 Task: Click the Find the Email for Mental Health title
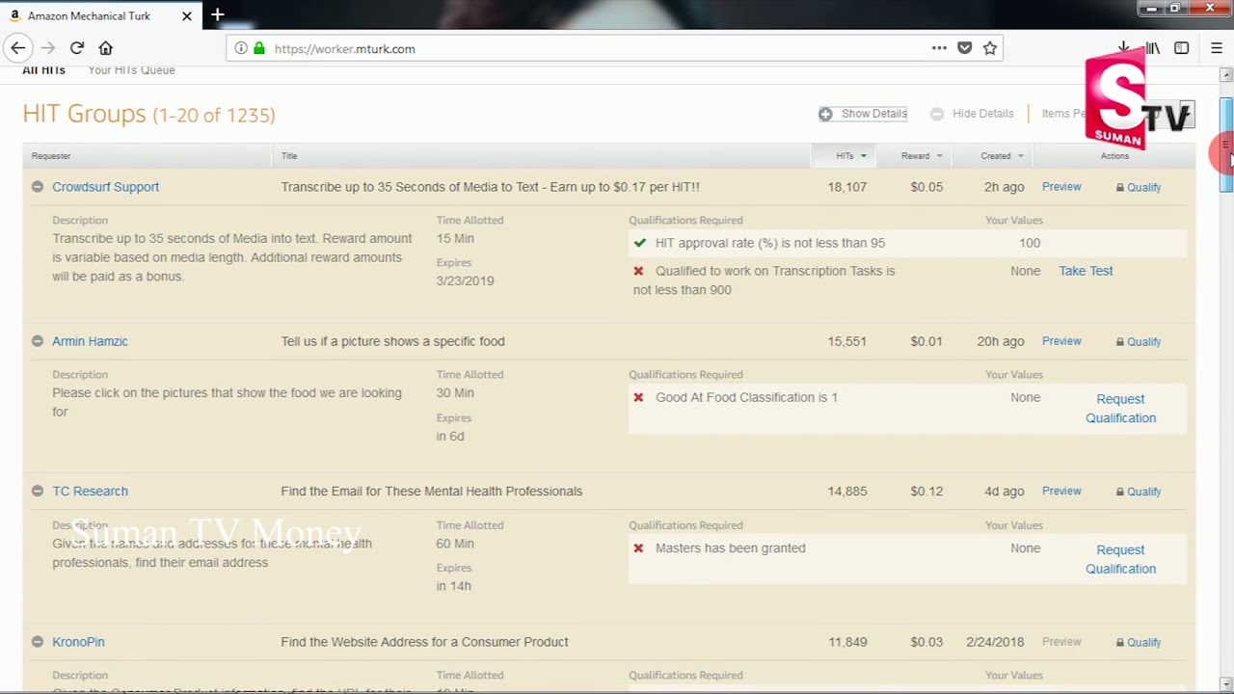(431, 492)
